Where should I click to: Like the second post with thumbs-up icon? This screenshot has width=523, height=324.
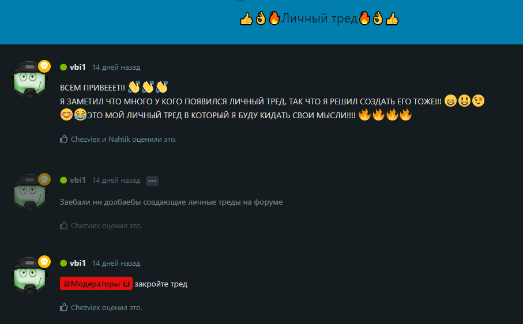coord(63,225)
